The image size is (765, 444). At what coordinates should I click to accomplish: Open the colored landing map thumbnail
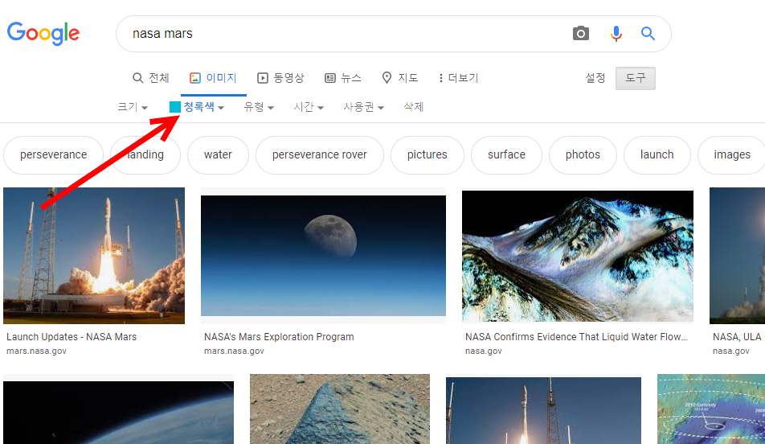point(711,409)
